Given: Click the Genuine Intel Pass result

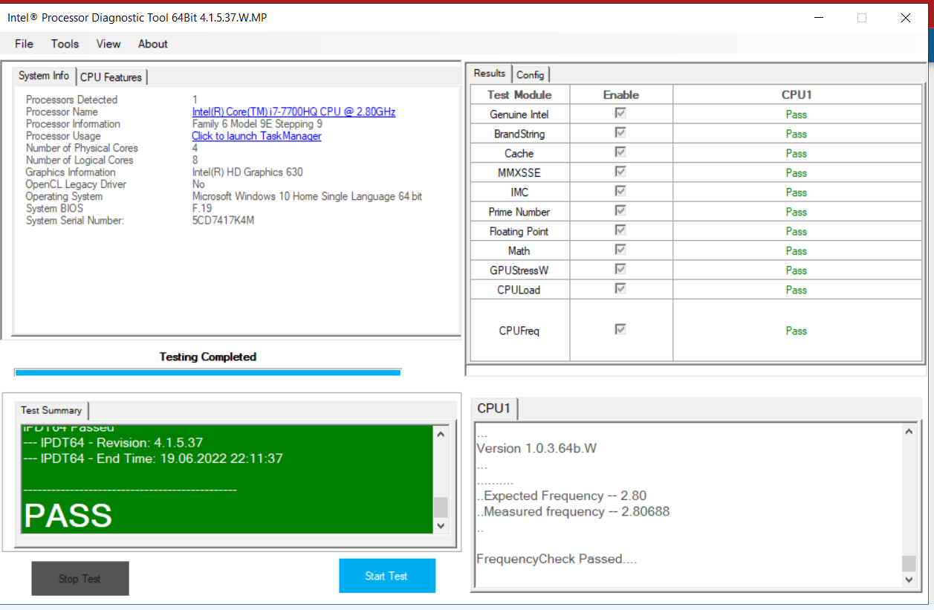Looking at the screenshot, I should (796, 114).
